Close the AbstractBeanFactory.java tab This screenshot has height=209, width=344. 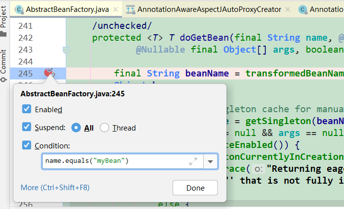115,9
